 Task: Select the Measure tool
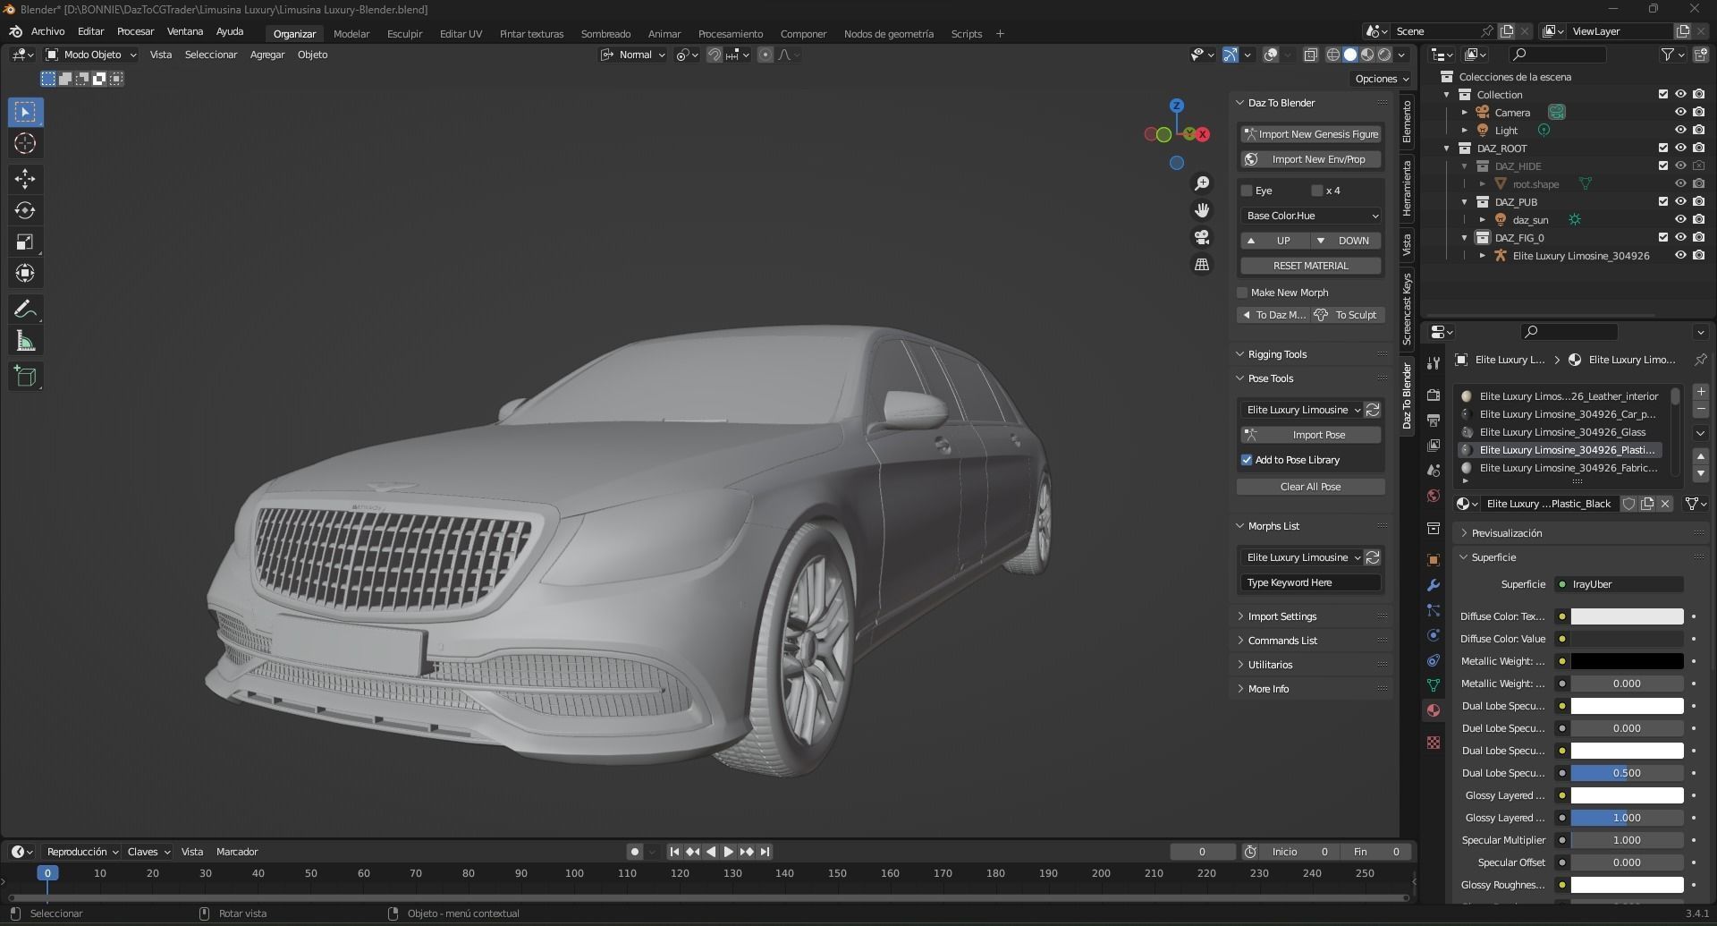pyautogui.click(x=25, y=341)
